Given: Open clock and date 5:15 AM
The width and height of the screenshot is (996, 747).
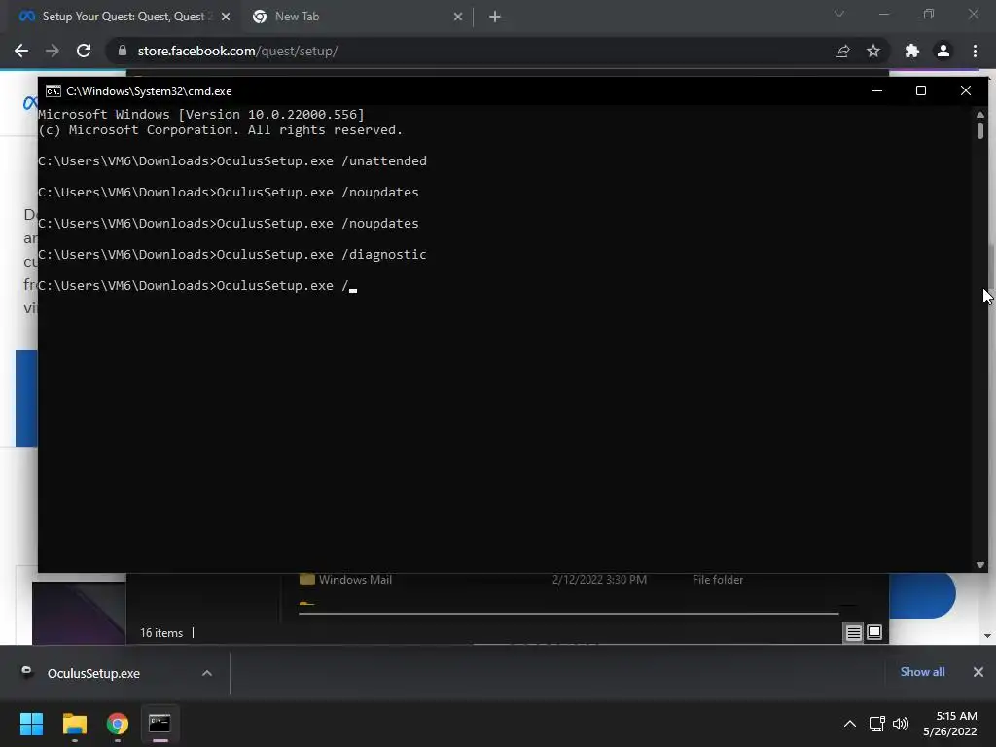Looking at the screenshot, I should 950,724.
